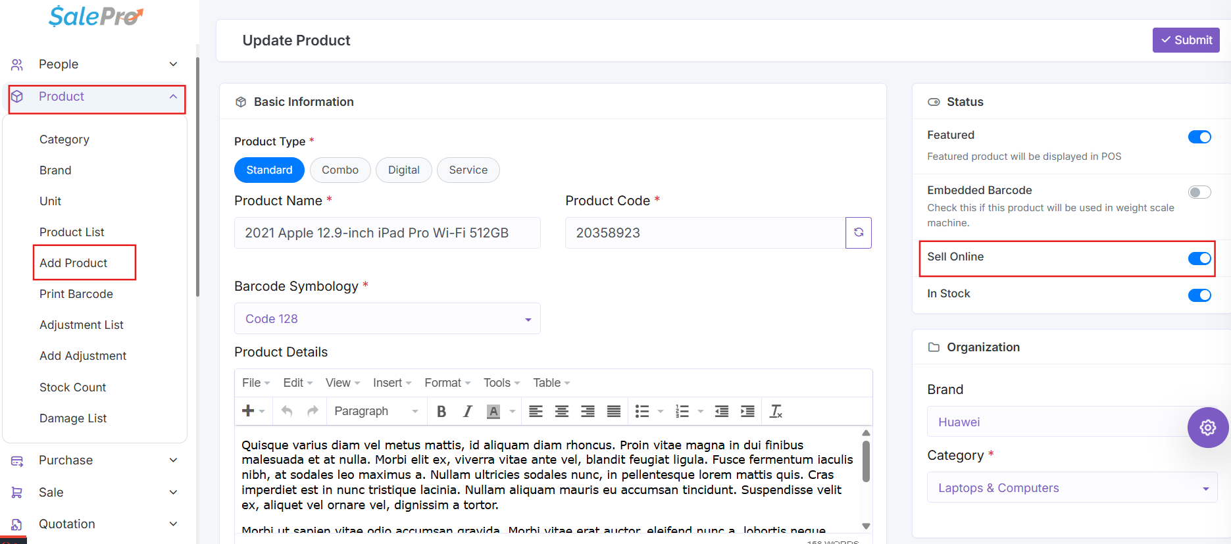The image size is (1231, 544).
Task: Expand the Sale sidebar menu
Action: click(95, 492)
